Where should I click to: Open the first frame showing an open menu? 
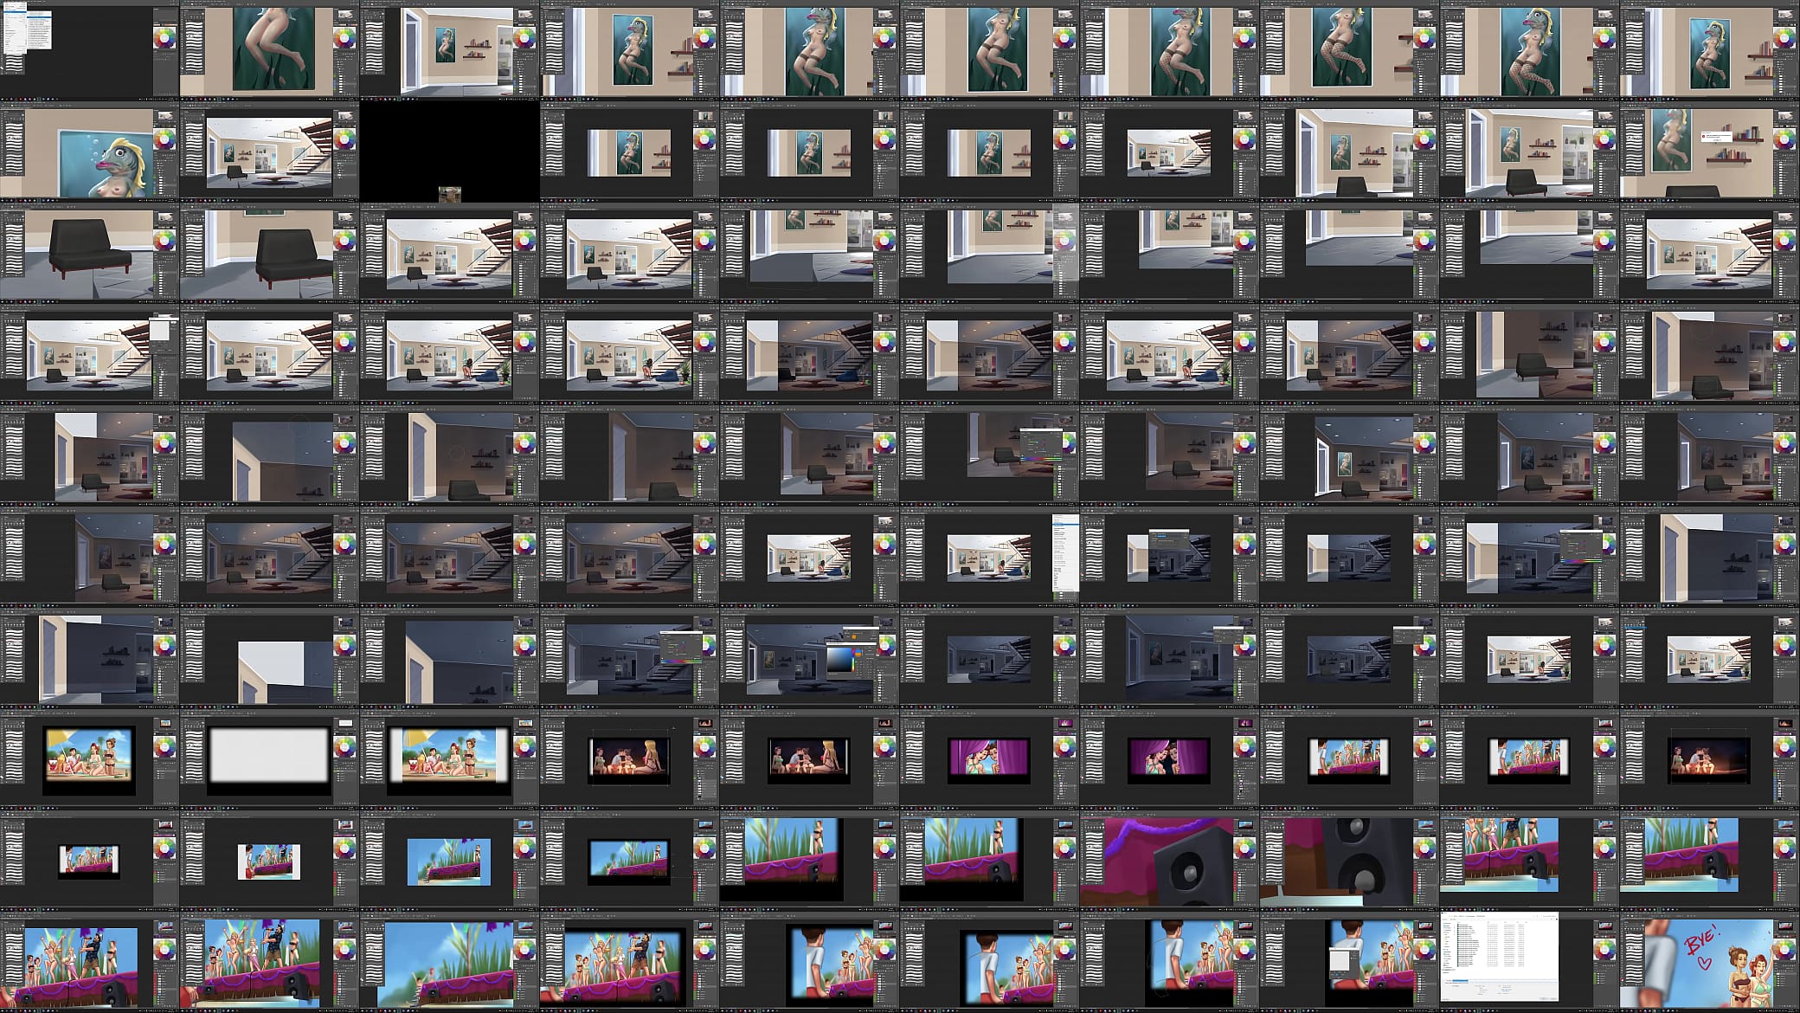(90, 49)
